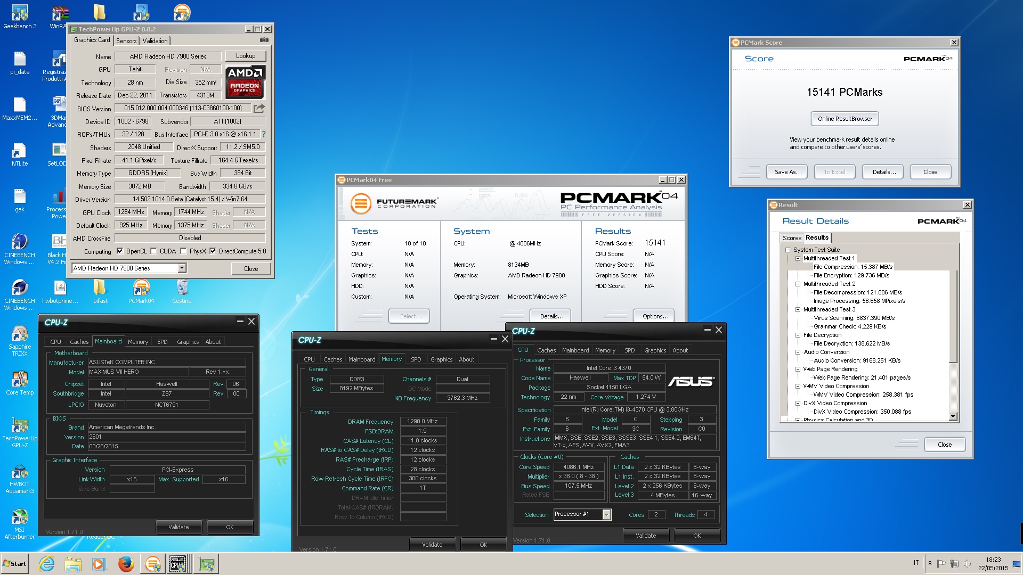Open Windows Explorer from the taskbar
Screen dimensions: 1023x575
point(73,564)
